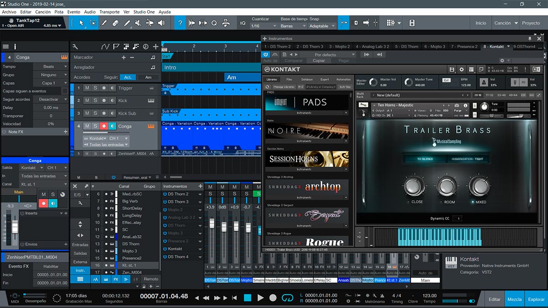Screen dimensions: 548x308
Task: Click the Copiar button
Action: point(319,61)
